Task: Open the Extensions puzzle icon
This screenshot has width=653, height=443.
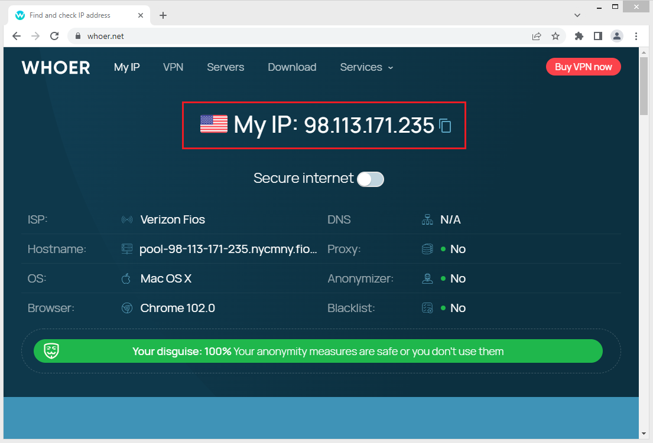Action: pyautogui.click(x=579, y=36)
